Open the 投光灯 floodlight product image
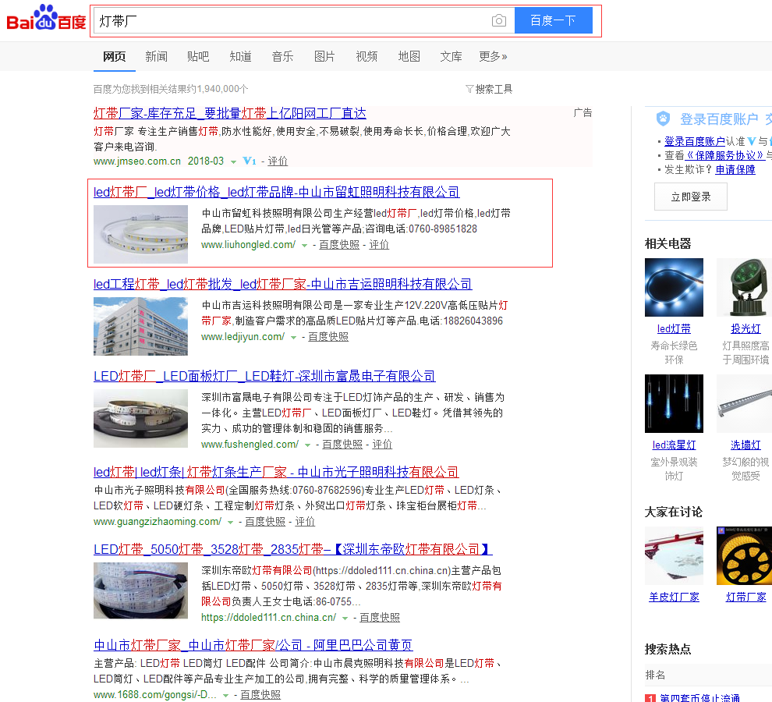 [744, 288]
